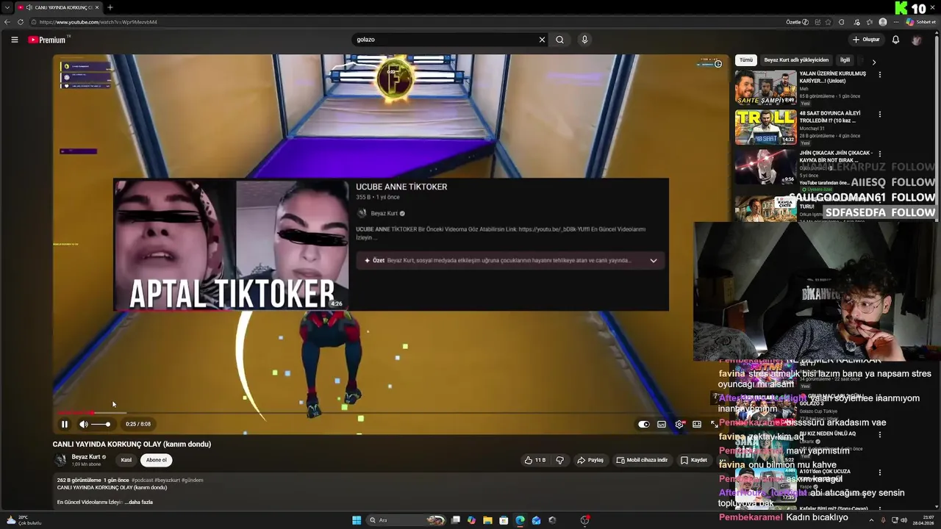This screenshot has width=941, height=529.
Task: Open the notifications bell
Action: point(895,40)
